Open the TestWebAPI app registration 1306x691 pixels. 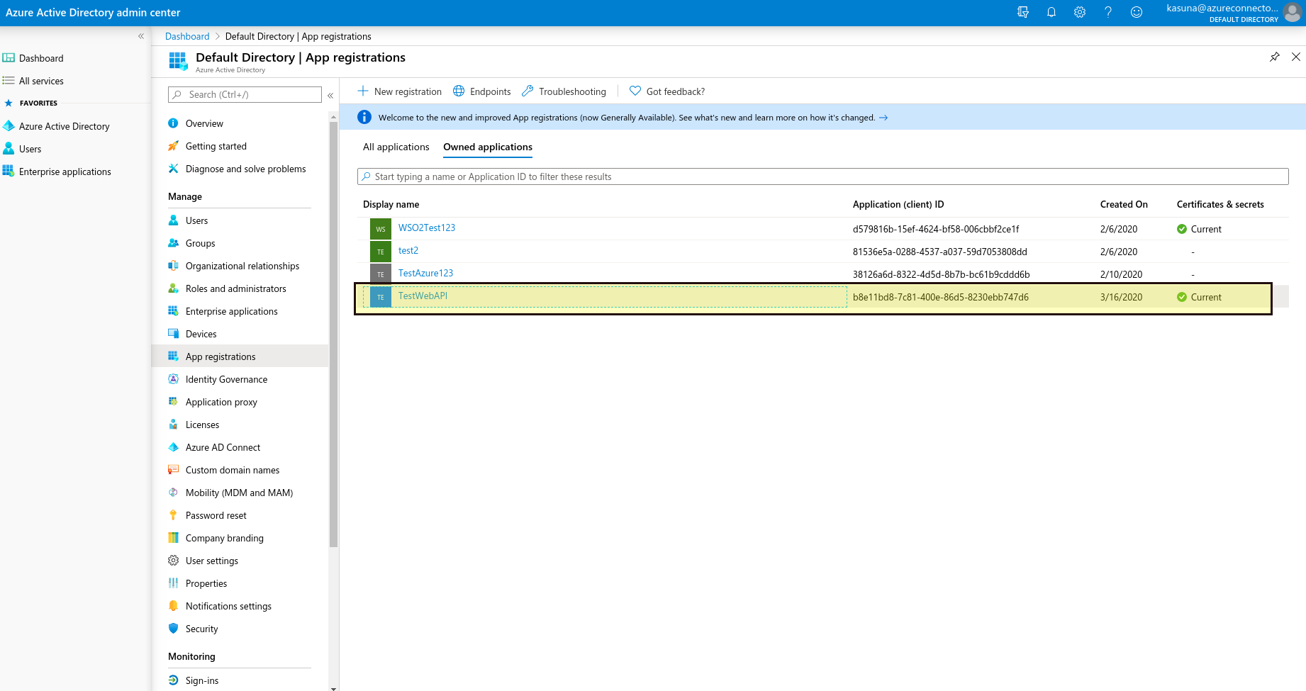[x=423, y=296]
